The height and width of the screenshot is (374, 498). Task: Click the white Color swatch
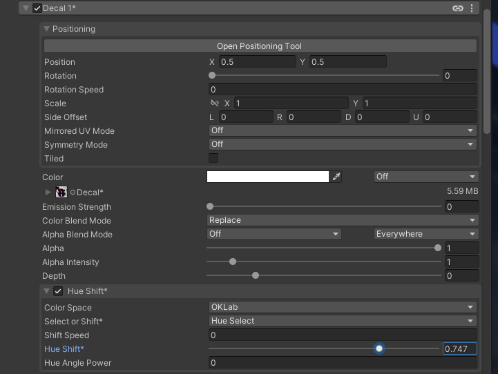[268, 177]
